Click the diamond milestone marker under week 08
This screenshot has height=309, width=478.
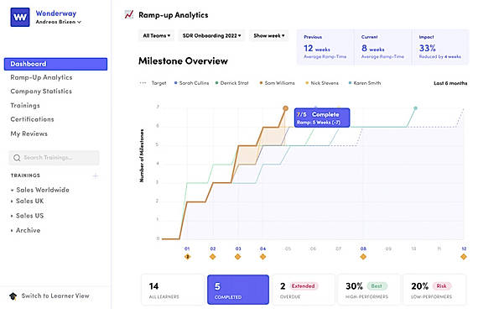pos(363,257)
